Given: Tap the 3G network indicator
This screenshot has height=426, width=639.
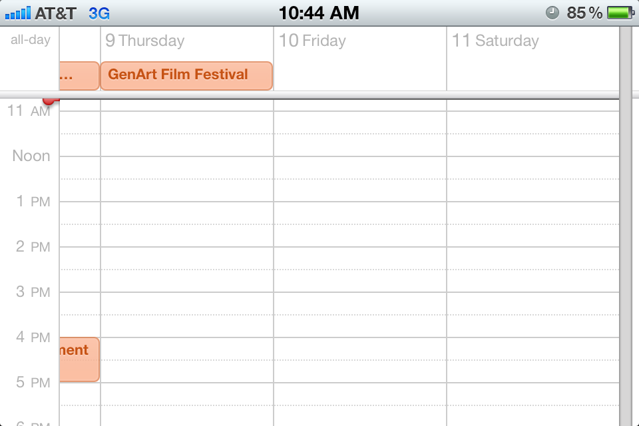Looking at the screenshot, I should (x=99, y=13).
